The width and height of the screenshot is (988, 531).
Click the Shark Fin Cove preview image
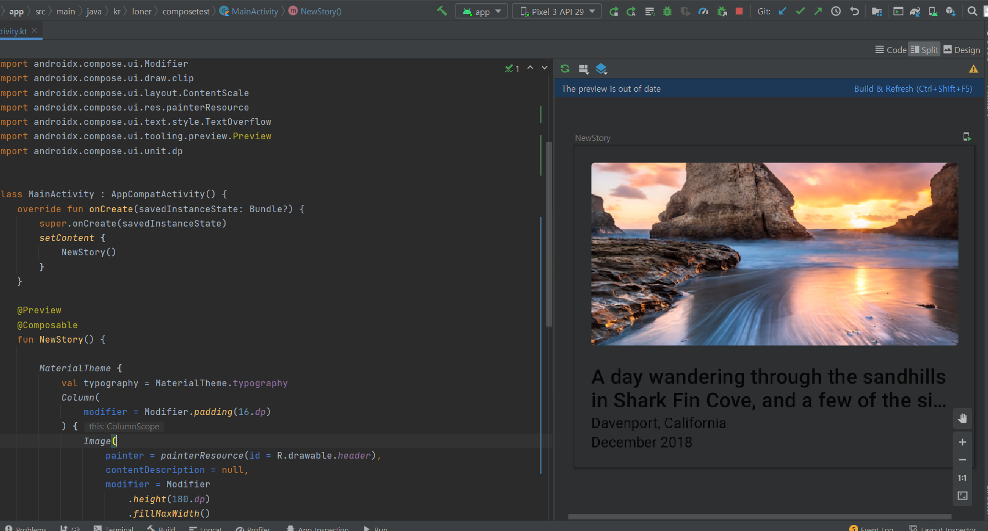774,254
